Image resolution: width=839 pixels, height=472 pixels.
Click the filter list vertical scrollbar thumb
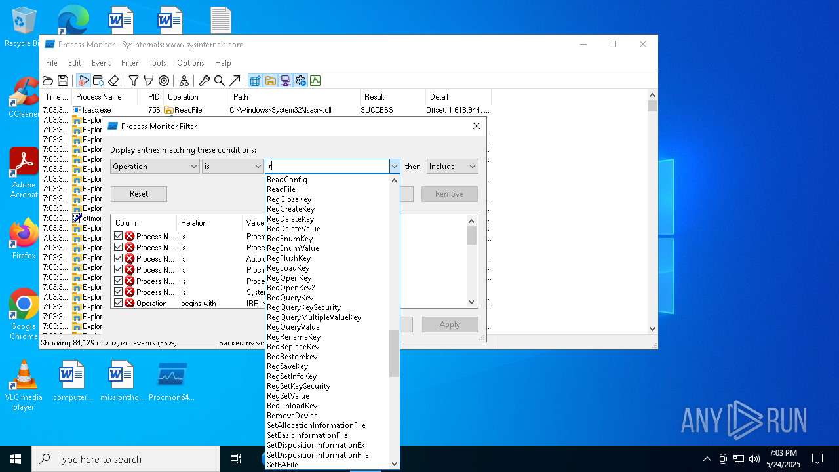tap(472, 235)
